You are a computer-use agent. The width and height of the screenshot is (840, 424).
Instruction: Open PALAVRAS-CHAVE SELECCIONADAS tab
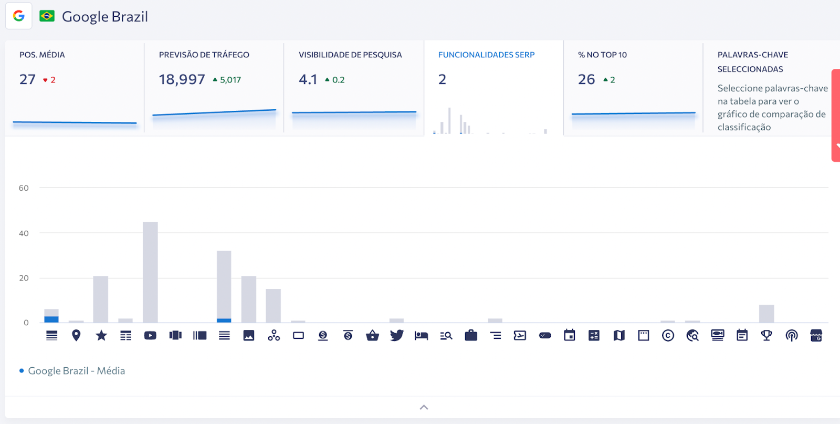point(772,88)
